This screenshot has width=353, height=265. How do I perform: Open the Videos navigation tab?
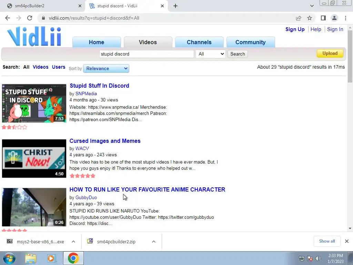coord(148,42)
